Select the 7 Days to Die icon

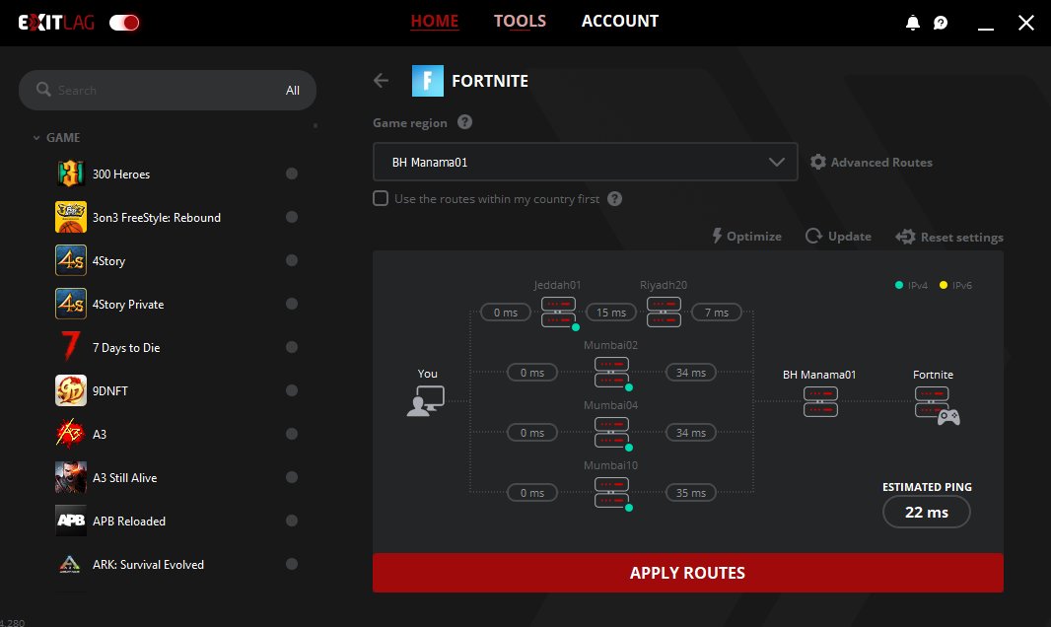pos(70,347)
